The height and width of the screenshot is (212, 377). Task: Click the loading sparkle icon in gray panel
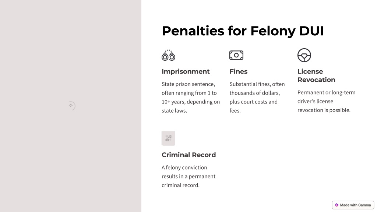71,106
